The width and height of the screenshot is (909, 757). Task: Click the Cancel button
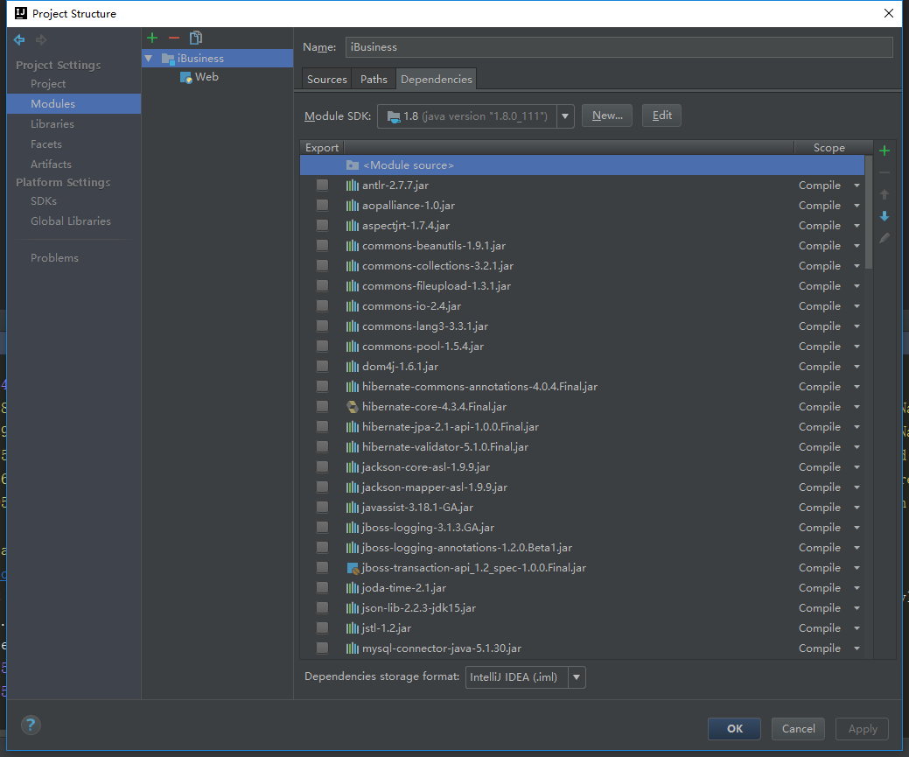click(x=798, y=729)
